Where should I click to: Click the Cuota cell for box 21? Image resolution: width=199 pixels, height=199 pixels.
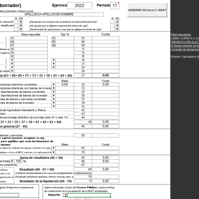[x=105, y=64]
